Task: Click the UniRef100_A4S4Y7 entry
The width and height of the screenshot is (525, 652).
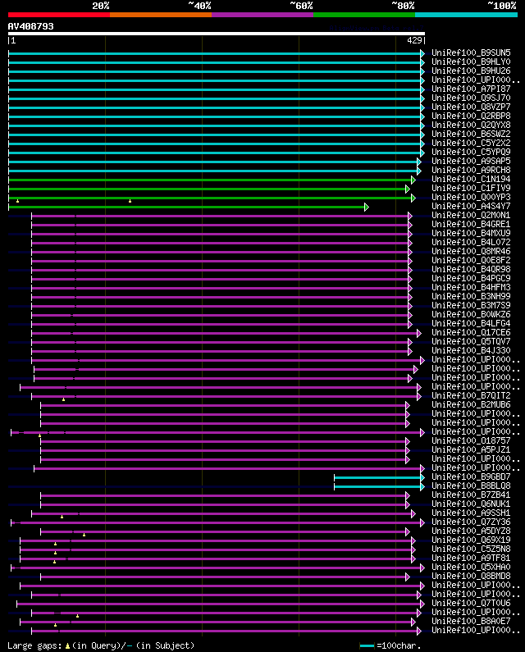Action: (471, 206)
